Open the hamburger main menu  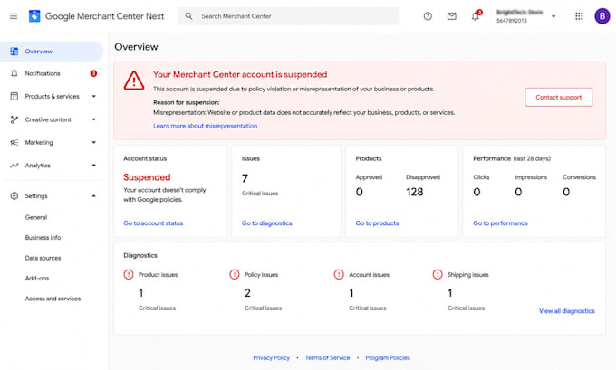coord(14,16)
